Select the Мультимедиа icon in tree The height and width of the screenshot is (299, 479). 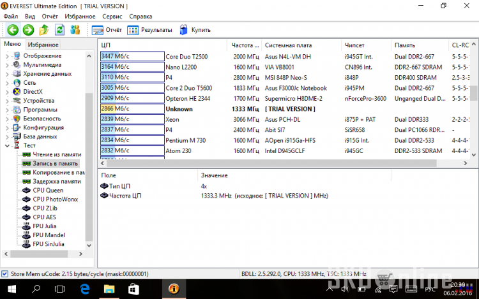click(x=17, y=64)
